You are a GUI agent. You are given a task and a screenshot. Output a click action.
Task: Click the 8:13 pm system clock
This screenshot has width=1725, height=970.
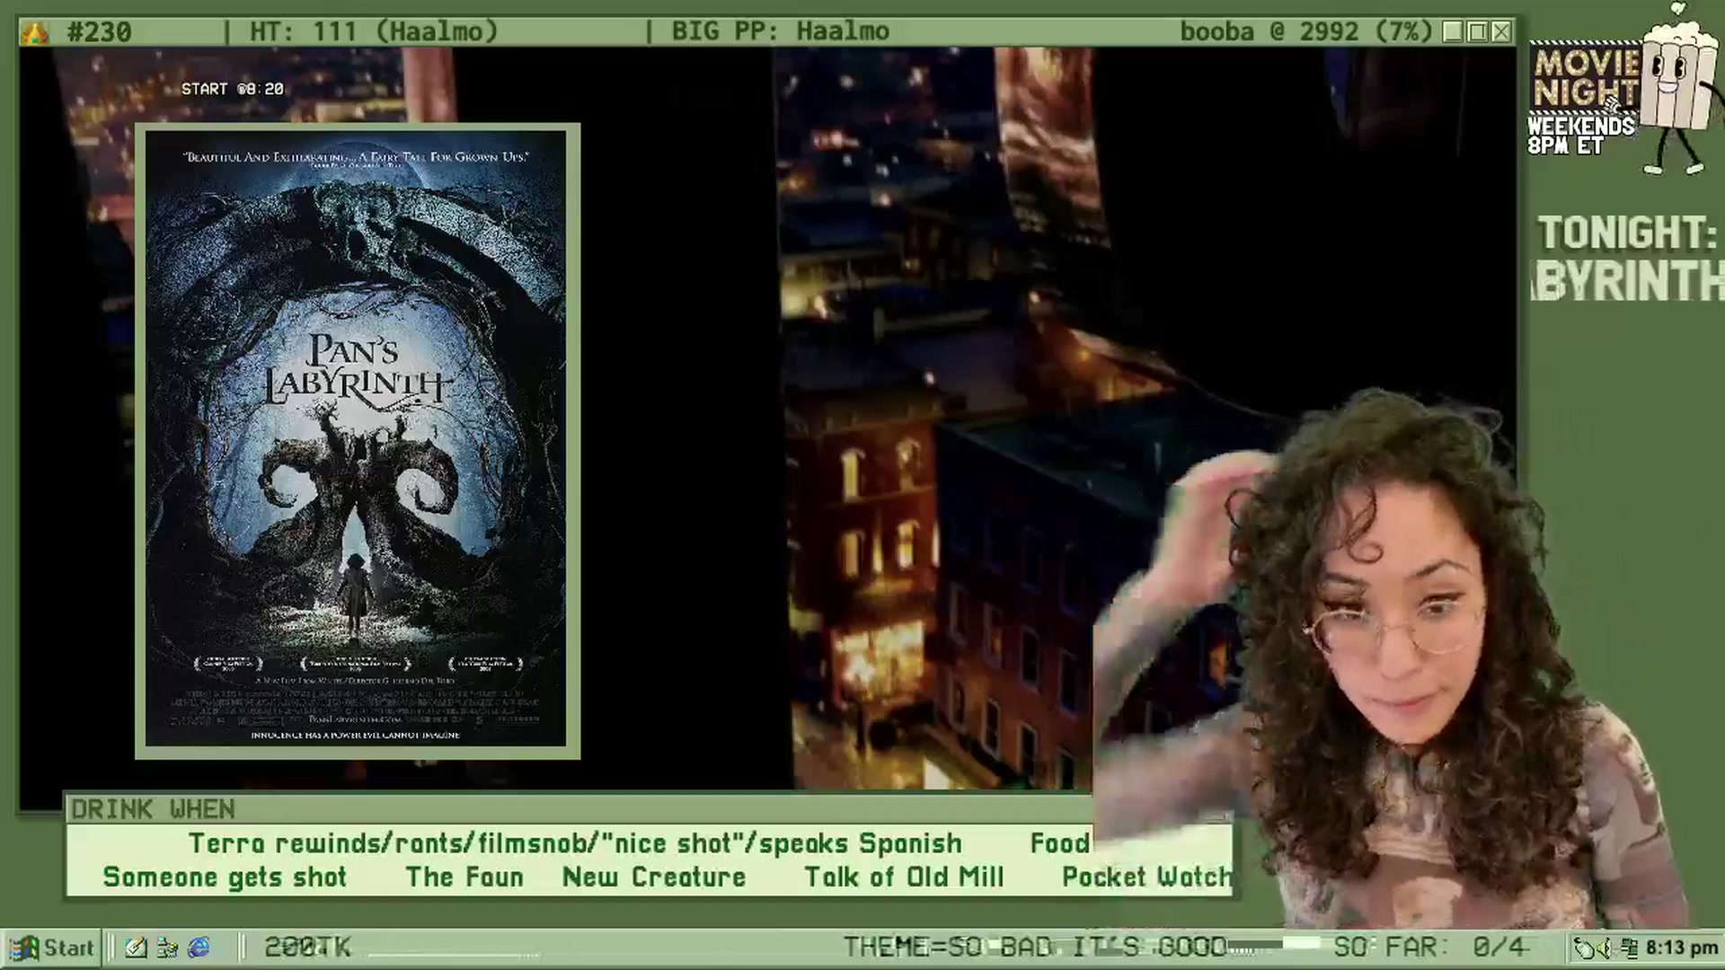[1682, 948]
